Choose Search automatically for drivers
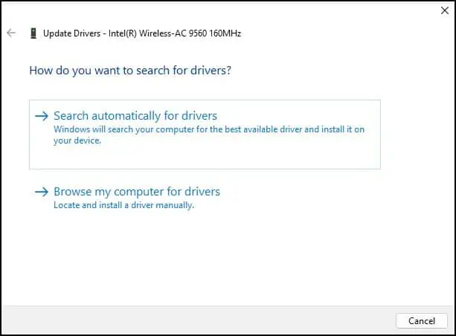 (x=135, y=116)
